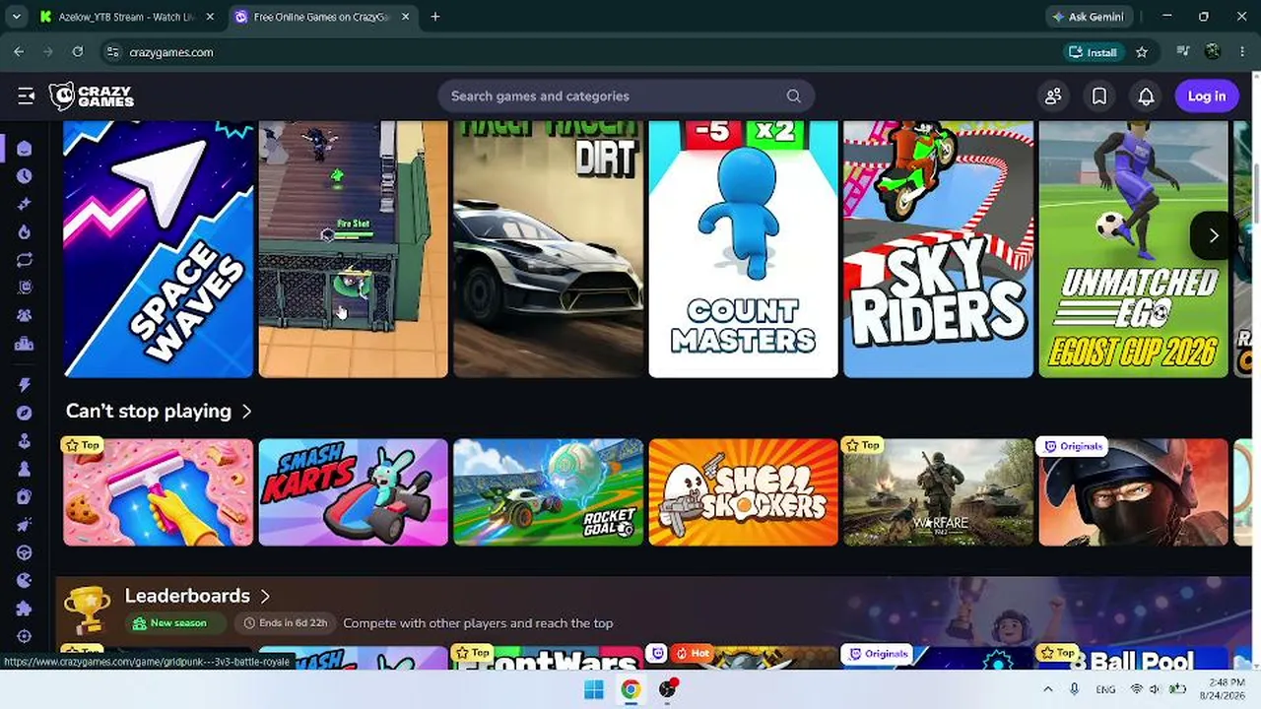The image size is (1261, 709).
Task: Open the Home section in the sidebar
Action: click(25, 149)
